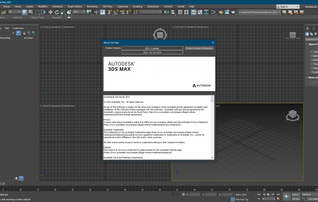Open Select by Name list
318x202 pixels.
(31, 12)
